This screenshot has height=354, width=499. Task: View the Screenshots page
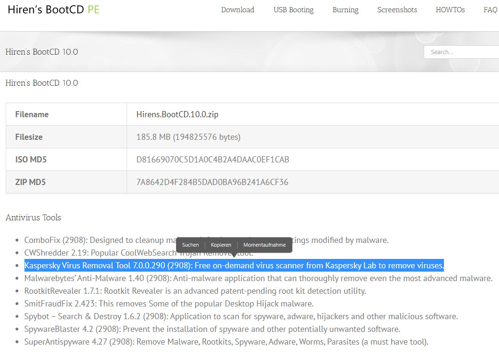click(397, 10)
